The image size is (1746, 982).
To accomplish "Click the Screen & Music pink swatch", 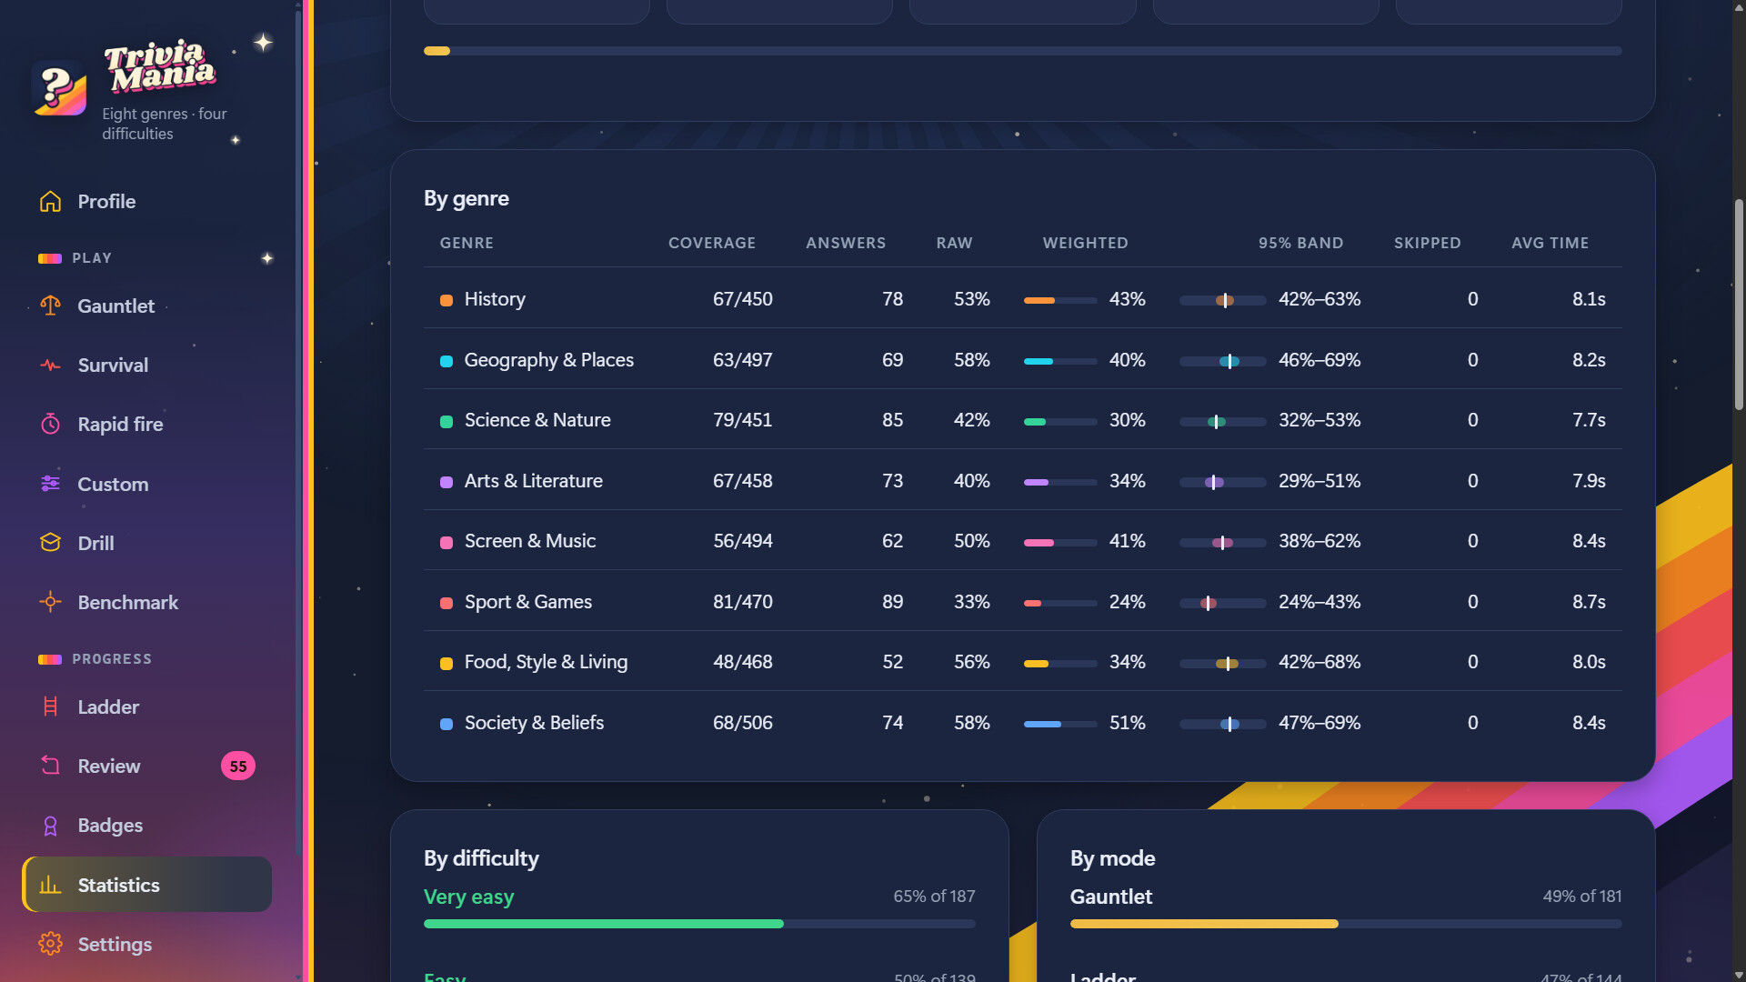I will 447,542.
